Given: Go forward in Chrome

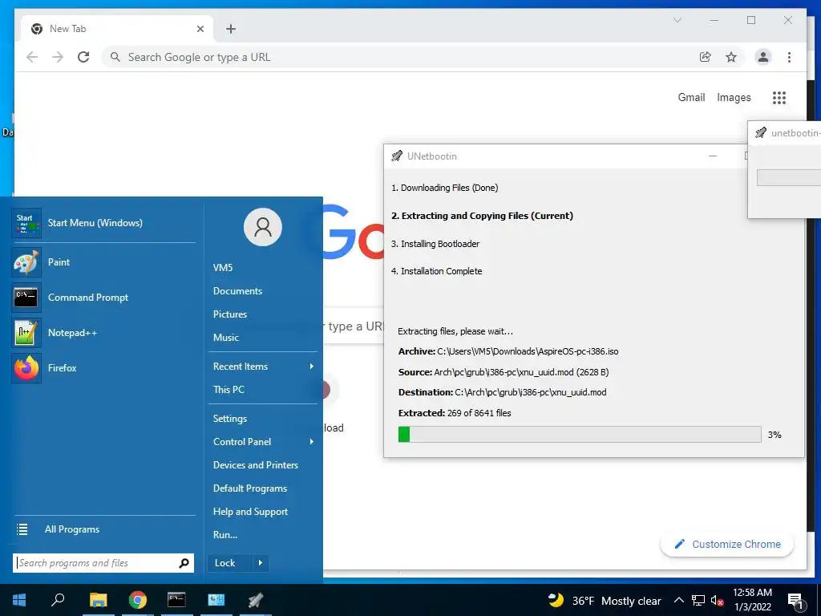Looking at the screenshot, I should click(58, 57).
